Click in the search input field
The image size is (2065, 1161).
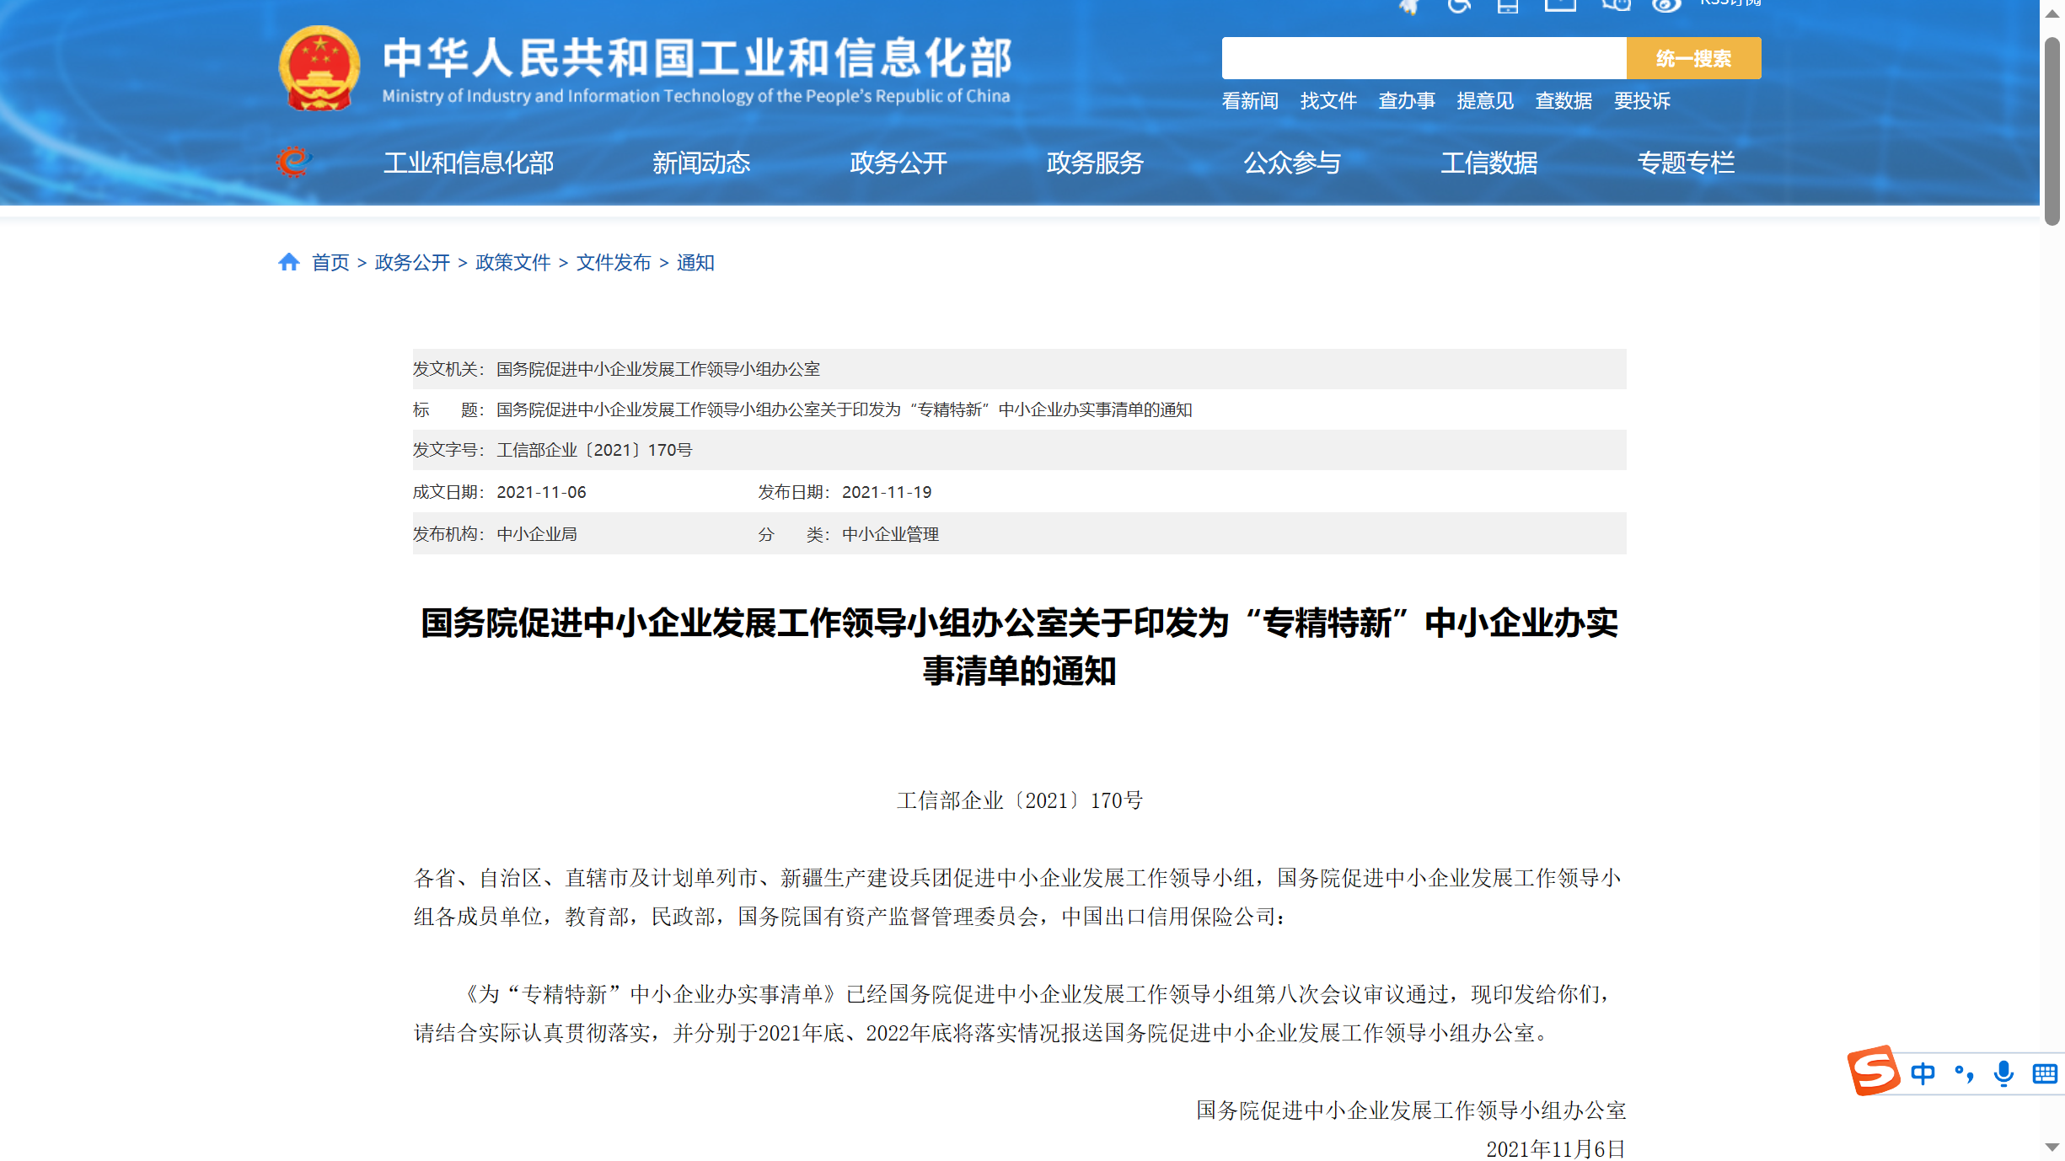pyautogui.click(x=1423, y=58)
